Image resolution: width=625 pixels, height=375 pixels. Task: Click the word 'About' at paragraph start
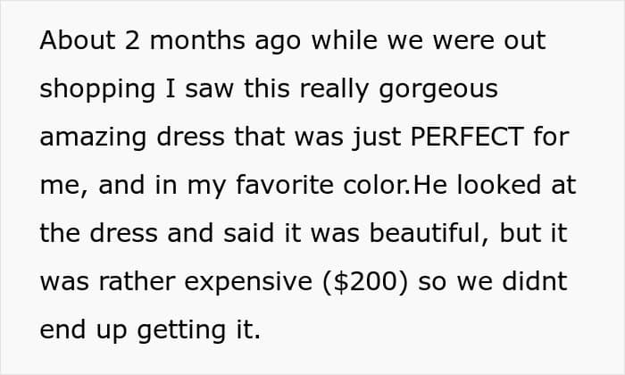pyautogui.click(x=78, y=40)
